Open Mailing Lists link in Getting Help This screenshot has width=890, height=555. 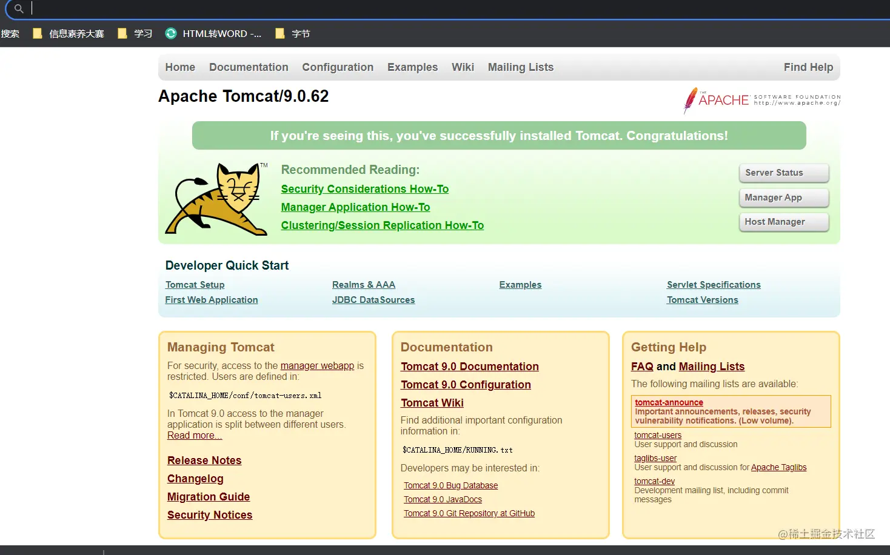712,367
